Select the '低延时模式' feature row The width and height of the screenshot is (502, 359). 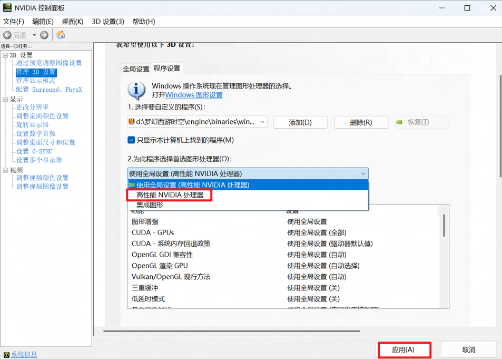point(283,299)
